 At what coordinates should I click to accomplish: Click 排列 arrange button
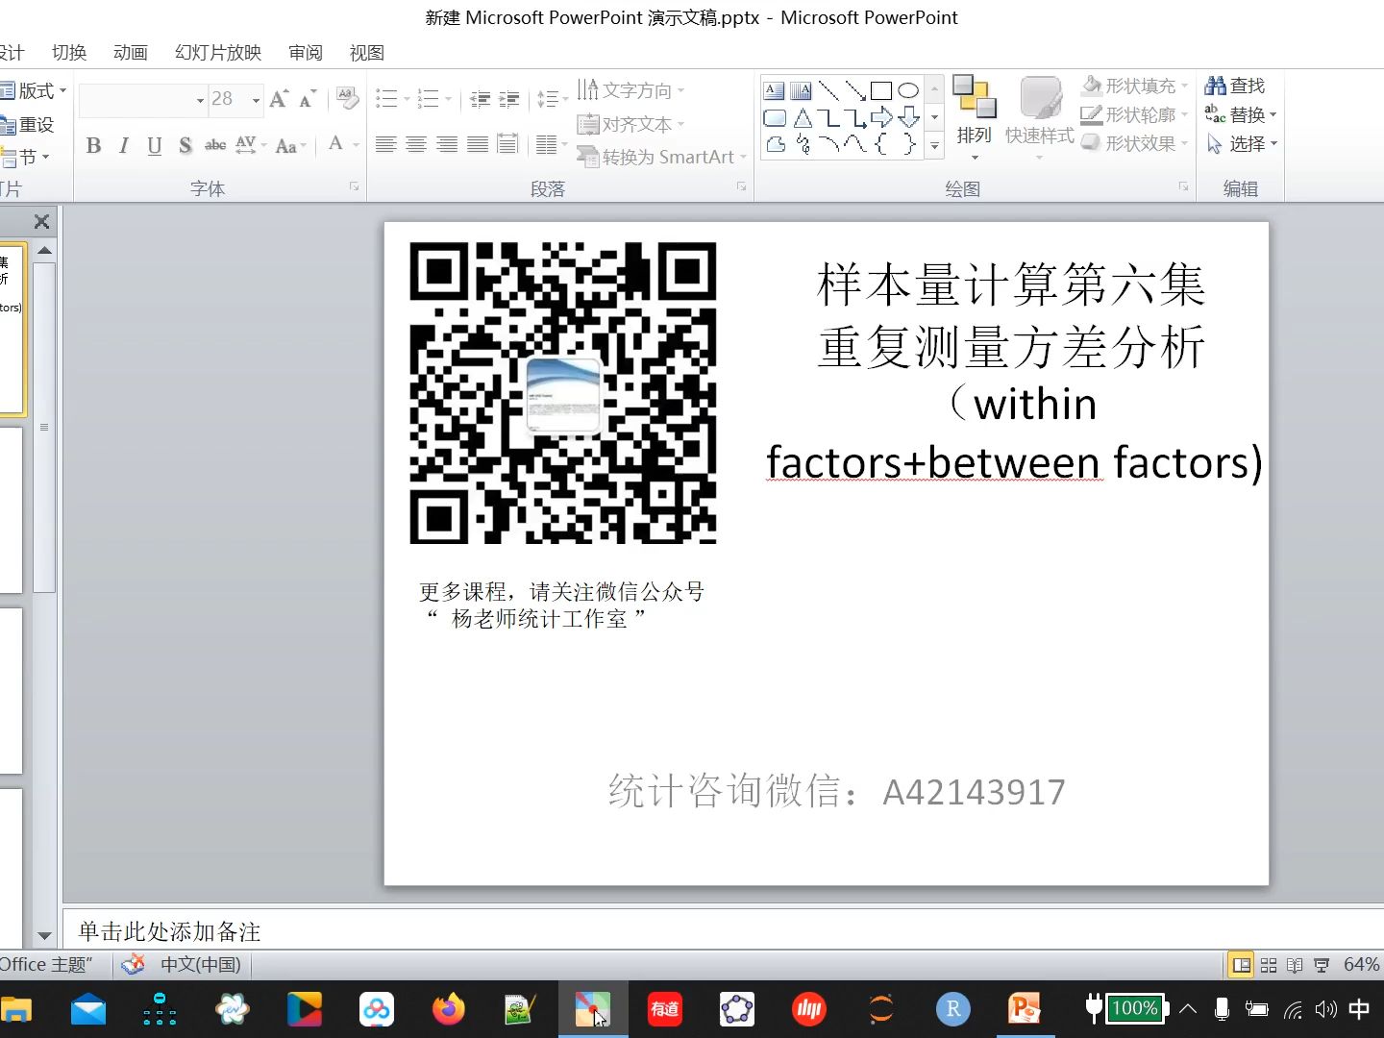[x=975, y=117]
